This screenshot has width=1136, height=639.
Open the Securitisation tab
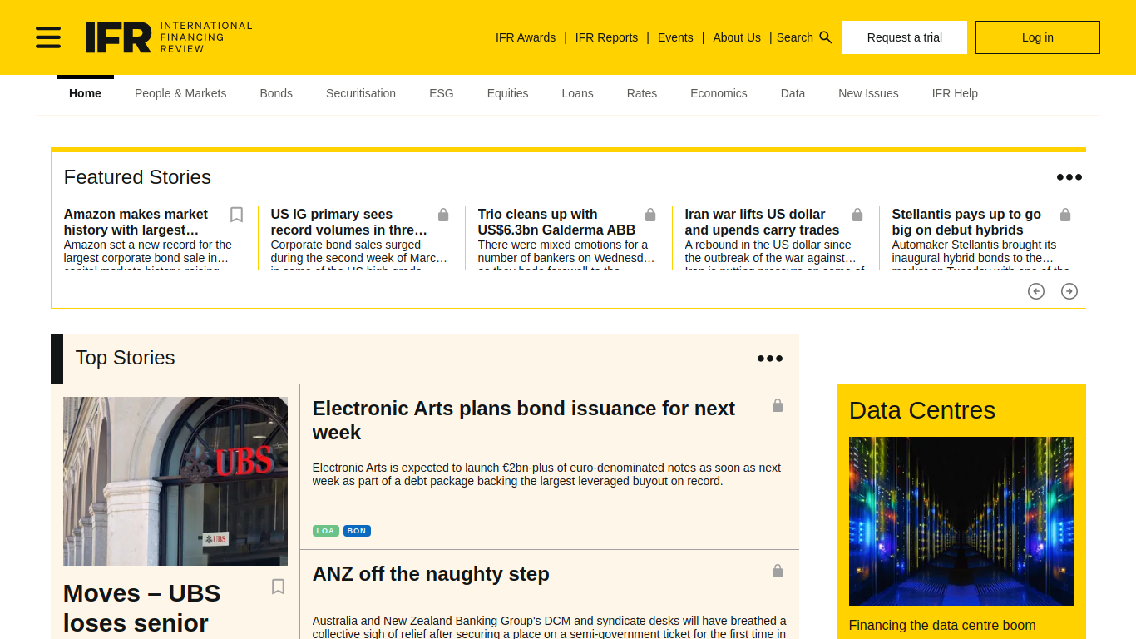coord(361,93)
